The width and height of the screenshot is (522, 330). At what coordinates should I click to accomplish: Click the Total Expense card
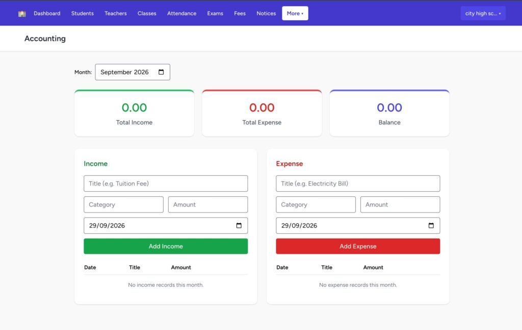click(262, 113)
